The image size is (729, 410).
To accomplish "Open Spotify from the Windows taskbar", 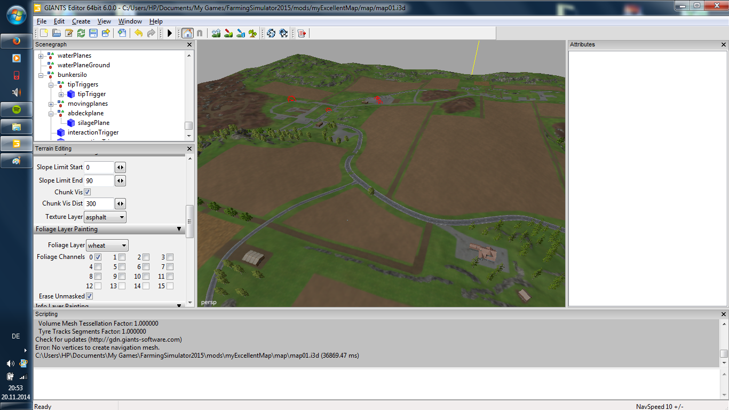I will (x=16, y=109).
